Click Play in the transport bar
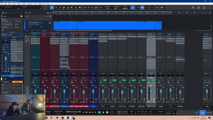This screenshot has width=213, height=120. coord(104,112)
